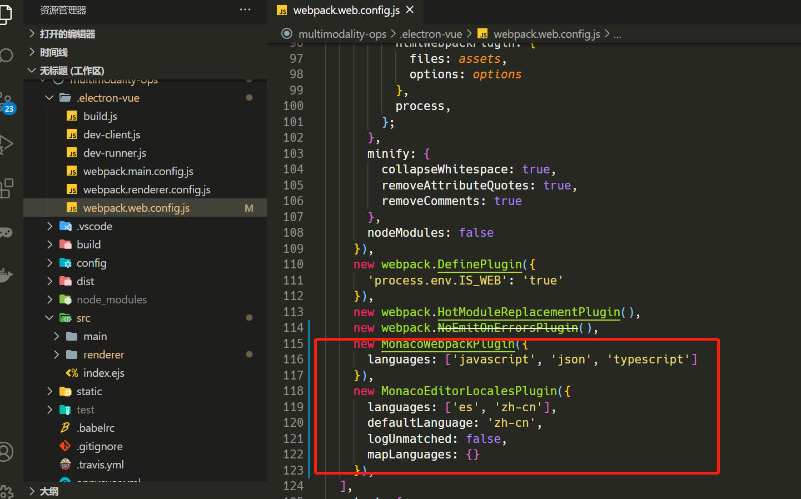Click the node_modules folder icon

(66, 300)
